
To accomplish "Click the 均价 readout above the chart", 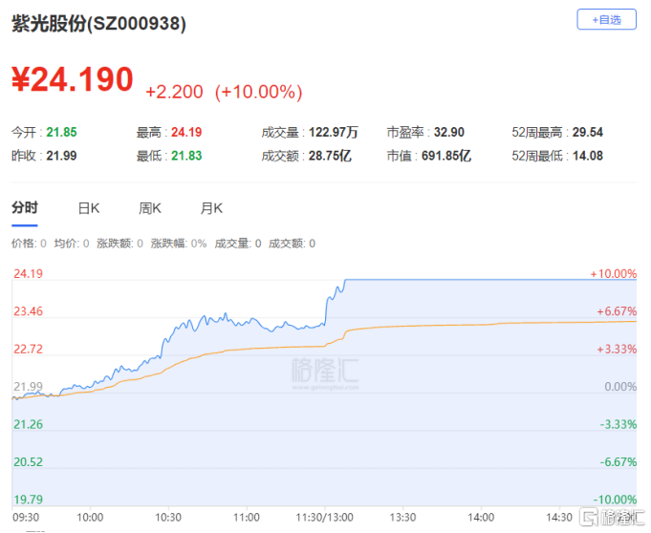I will (72, 244).
